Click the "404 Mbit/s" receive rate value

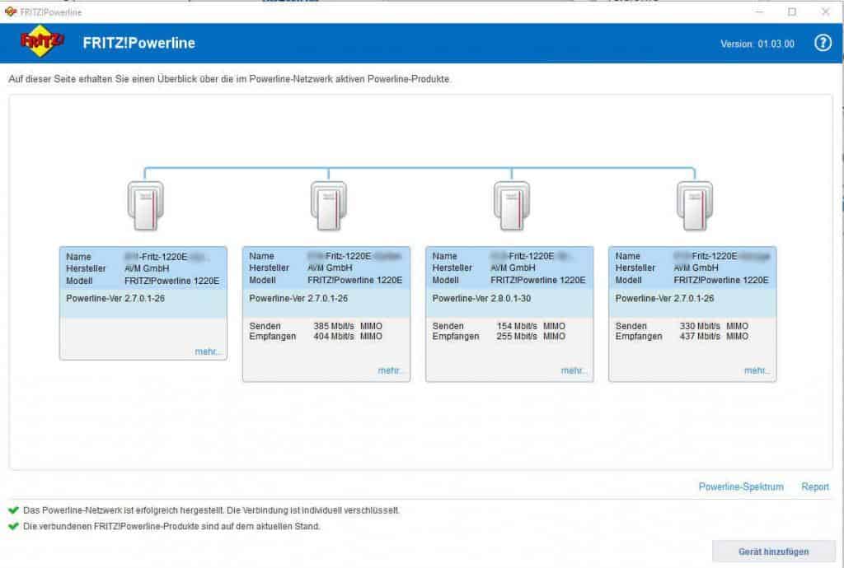click(334, 337)
